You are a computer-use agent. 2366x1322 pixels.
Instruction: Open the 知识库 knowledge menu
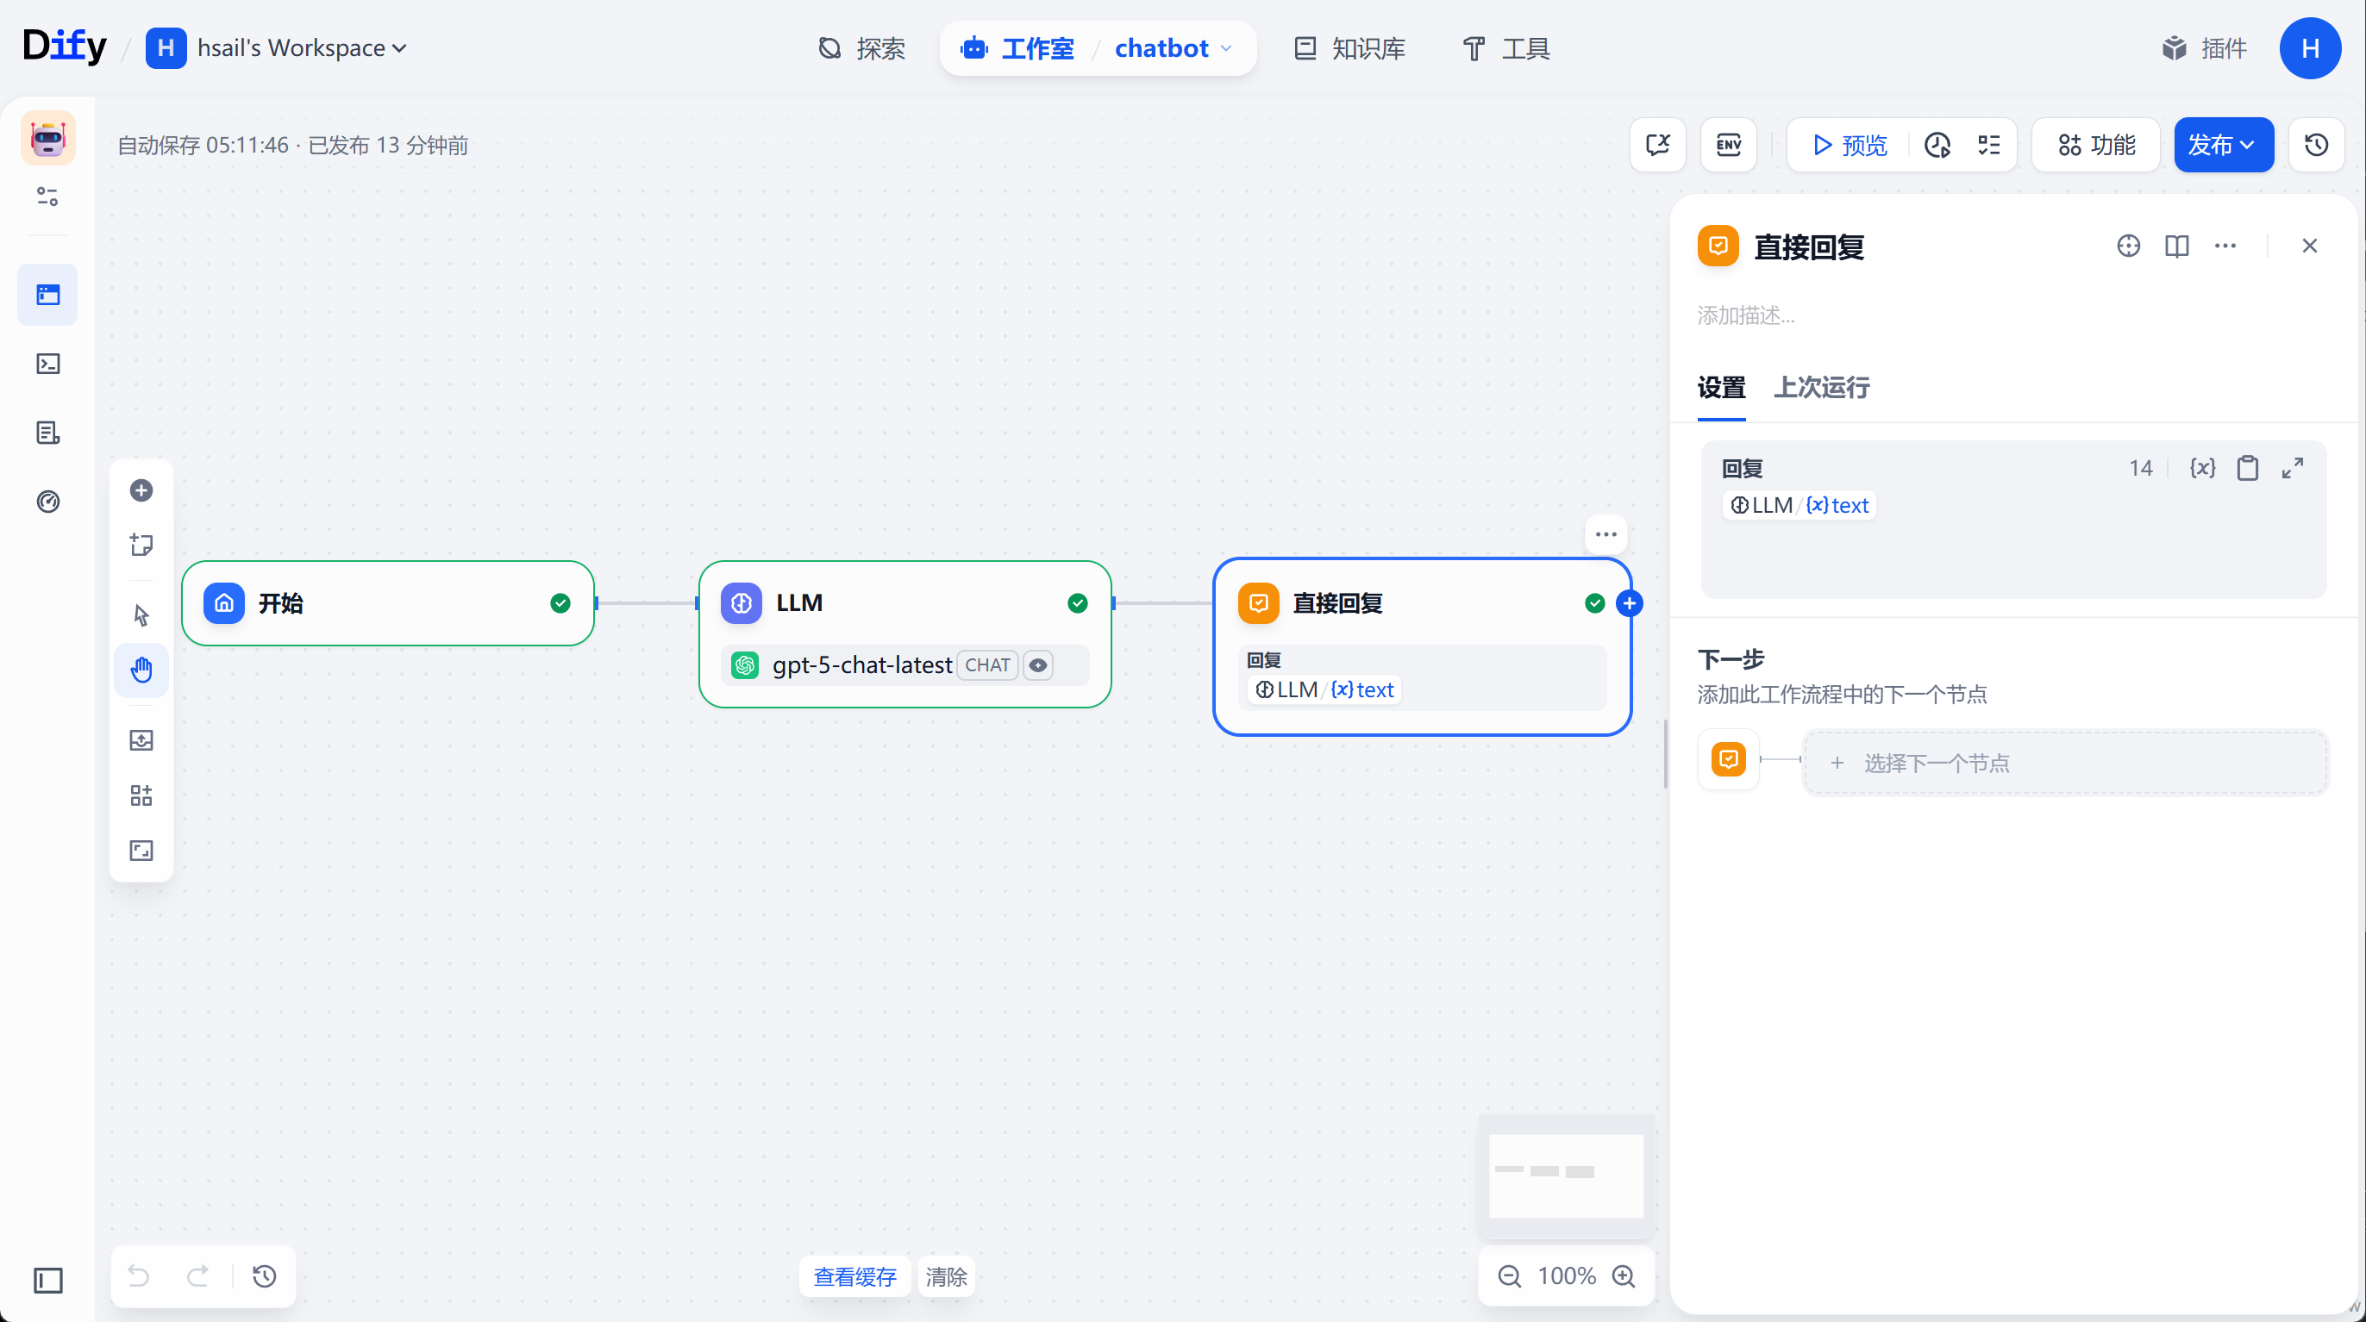pyautogui.click(x=1349, y=47)
